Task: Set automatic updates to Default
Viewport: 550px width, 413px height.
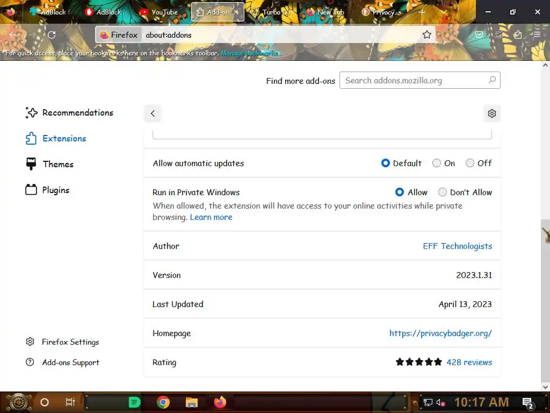Action: pos(385,163)
